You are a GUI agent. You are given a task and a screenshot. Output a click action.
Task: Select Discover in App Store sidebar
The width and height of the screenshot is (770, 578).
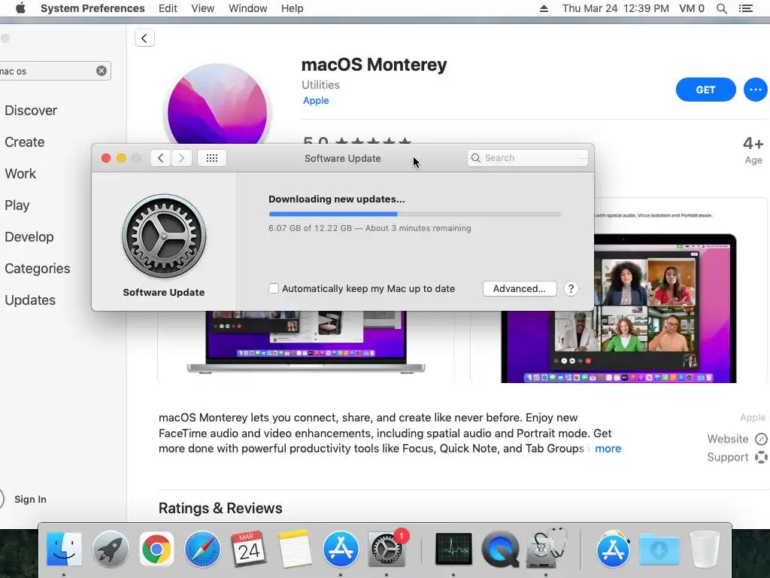31,110
